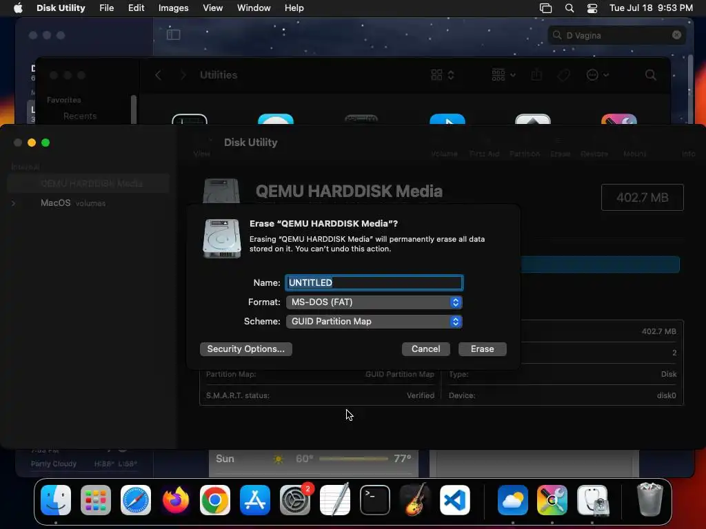Click the 402.7 MB capacity box
The width and height of the screenshot is (706, 529).
(642, 198)
